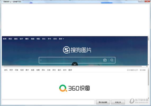Click the Sogou pane horizontal scrollbar
This screenshot has width=151, height=106.
(x=72, y=66)
